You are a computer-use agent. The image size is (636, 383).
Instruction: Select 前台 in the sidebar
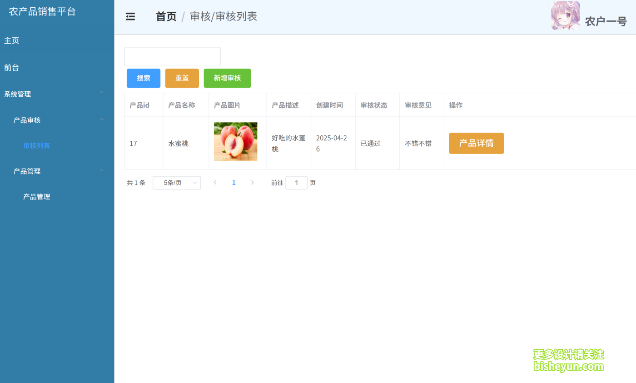click(x=11, y=67)
